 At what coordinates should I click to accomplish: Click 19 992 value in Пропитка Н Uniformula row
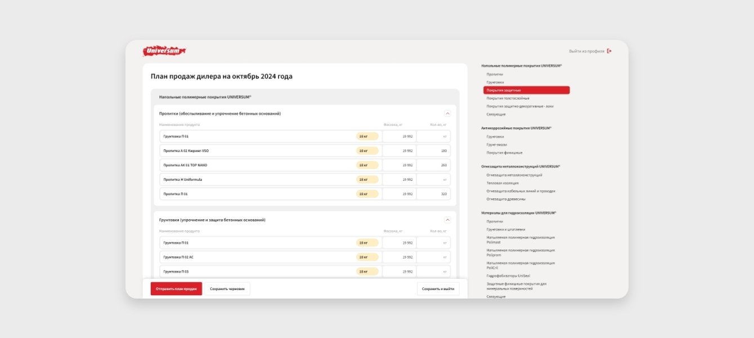(407, 180)
